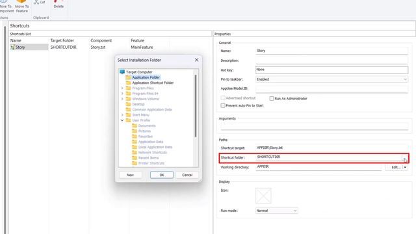Click the User Profile folder icon
Image resolution: width=416 pixels, height=234 pixels.
click(x=129, y=120)
